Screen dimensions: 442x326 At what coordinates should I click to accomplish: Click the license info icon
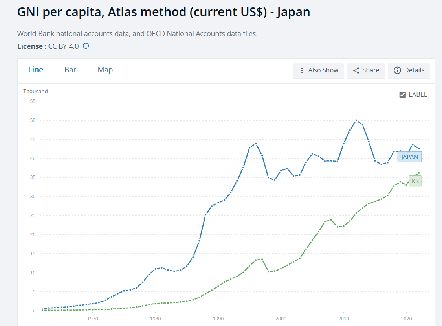point(86,46)
